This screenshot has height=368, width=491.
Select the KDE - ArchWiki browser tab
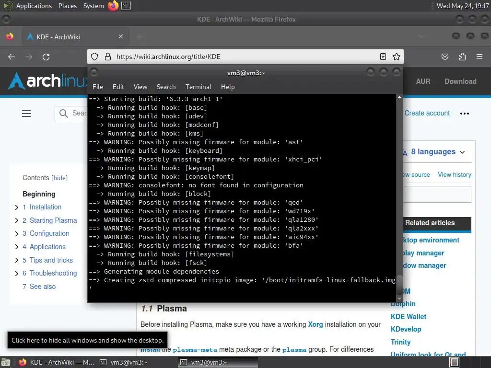74,37
